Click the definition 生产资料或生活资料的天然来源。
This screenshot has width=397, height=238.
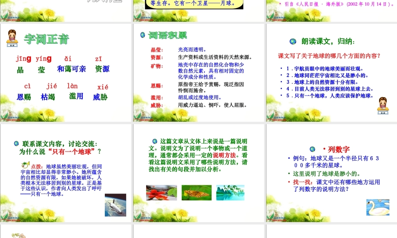[215, 57]
